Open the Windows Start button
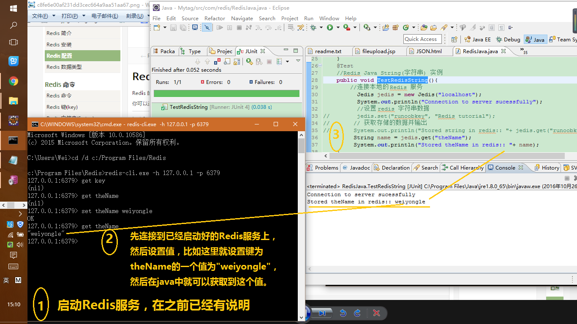The image size is (577, 324). 14,8
